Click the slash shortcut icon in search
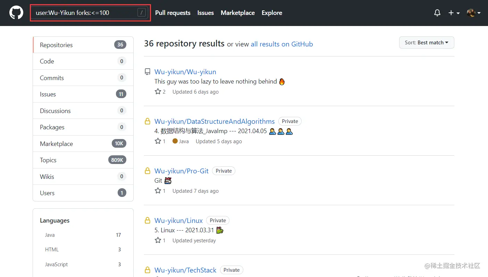 coord(141,13)
